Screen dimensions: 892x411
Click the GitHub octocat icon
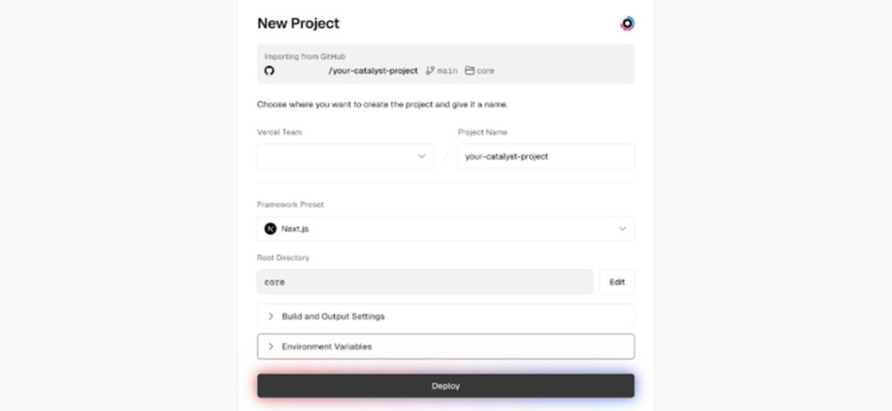tap(269, 71)
